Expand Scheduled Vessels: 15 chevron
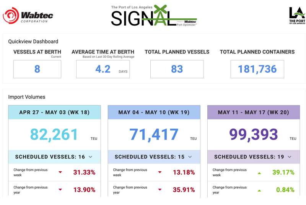The height and width of the screenshot is (205, 306). point(190,157)
